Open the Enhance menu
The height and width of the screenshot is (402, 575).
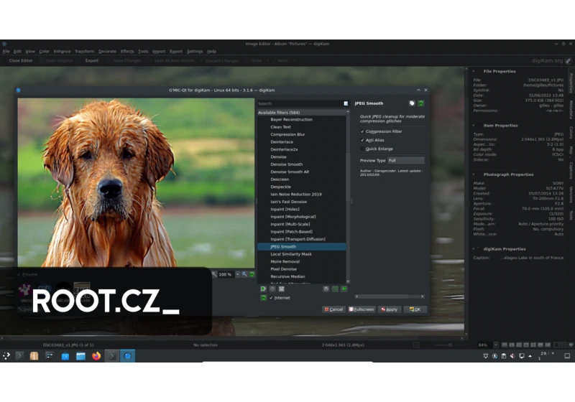(x=62, y=51)
